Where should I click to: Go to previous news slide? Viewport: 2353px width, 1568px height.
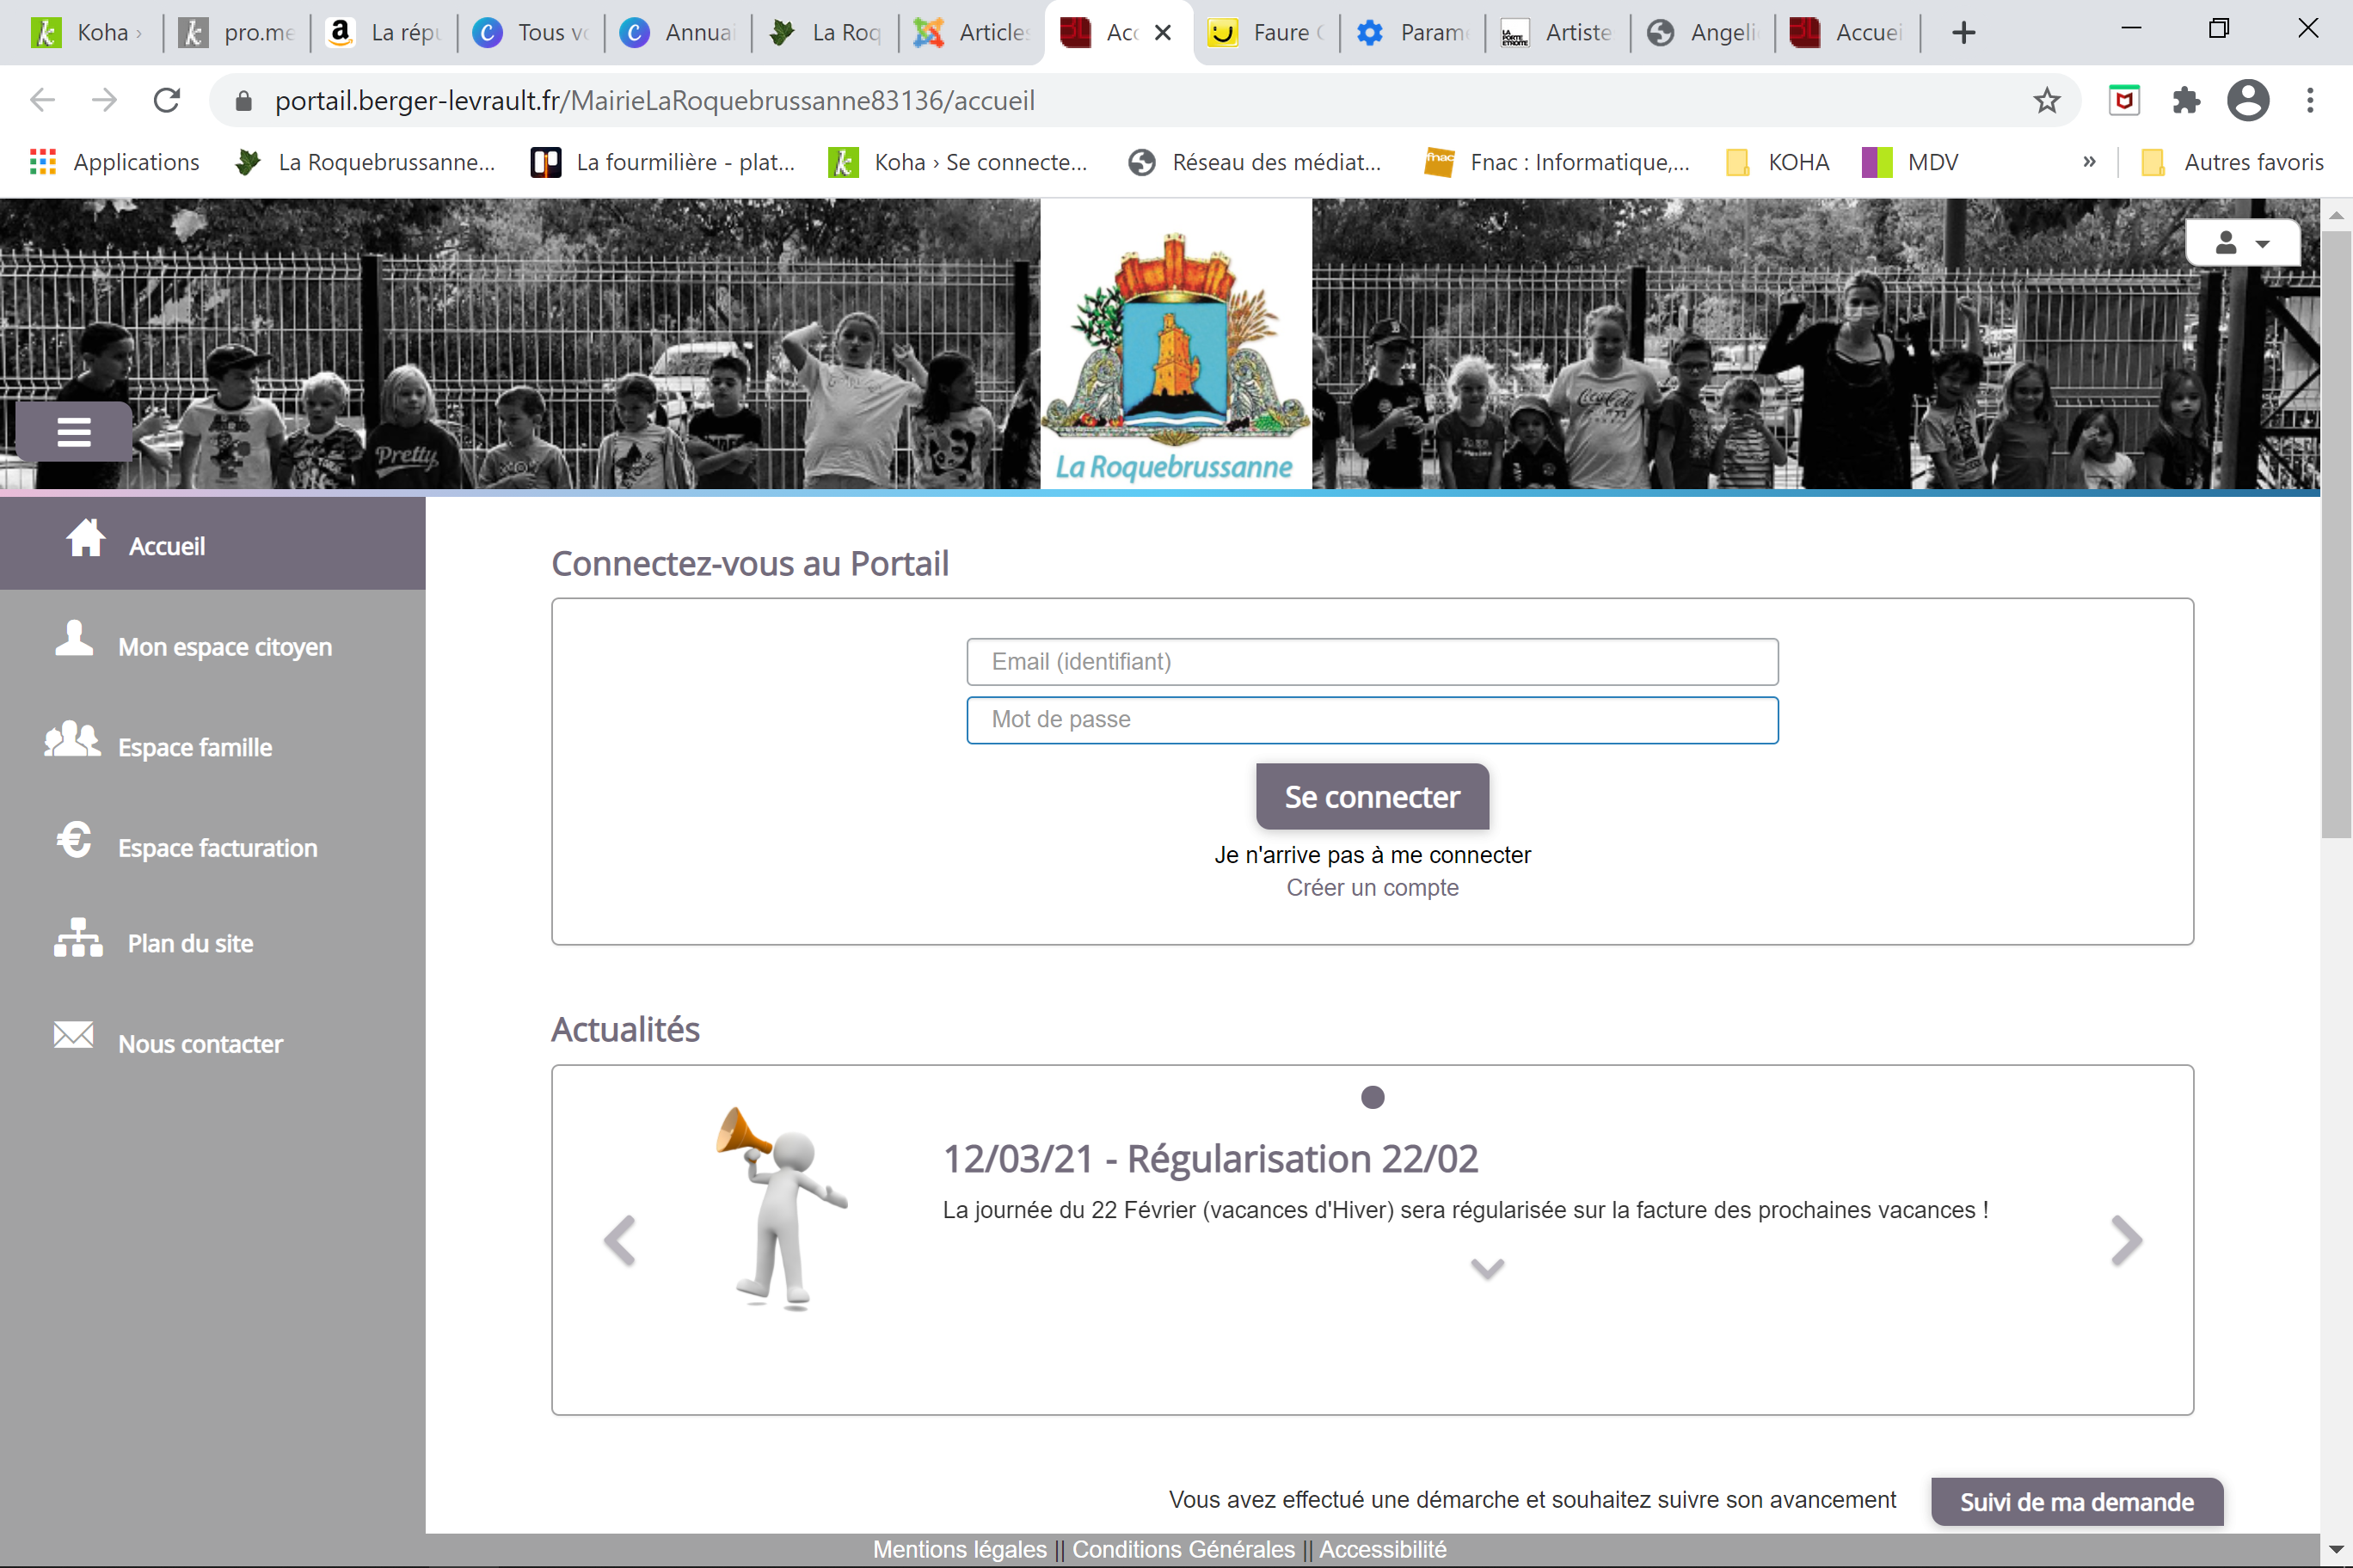[x=620, y=1241]
